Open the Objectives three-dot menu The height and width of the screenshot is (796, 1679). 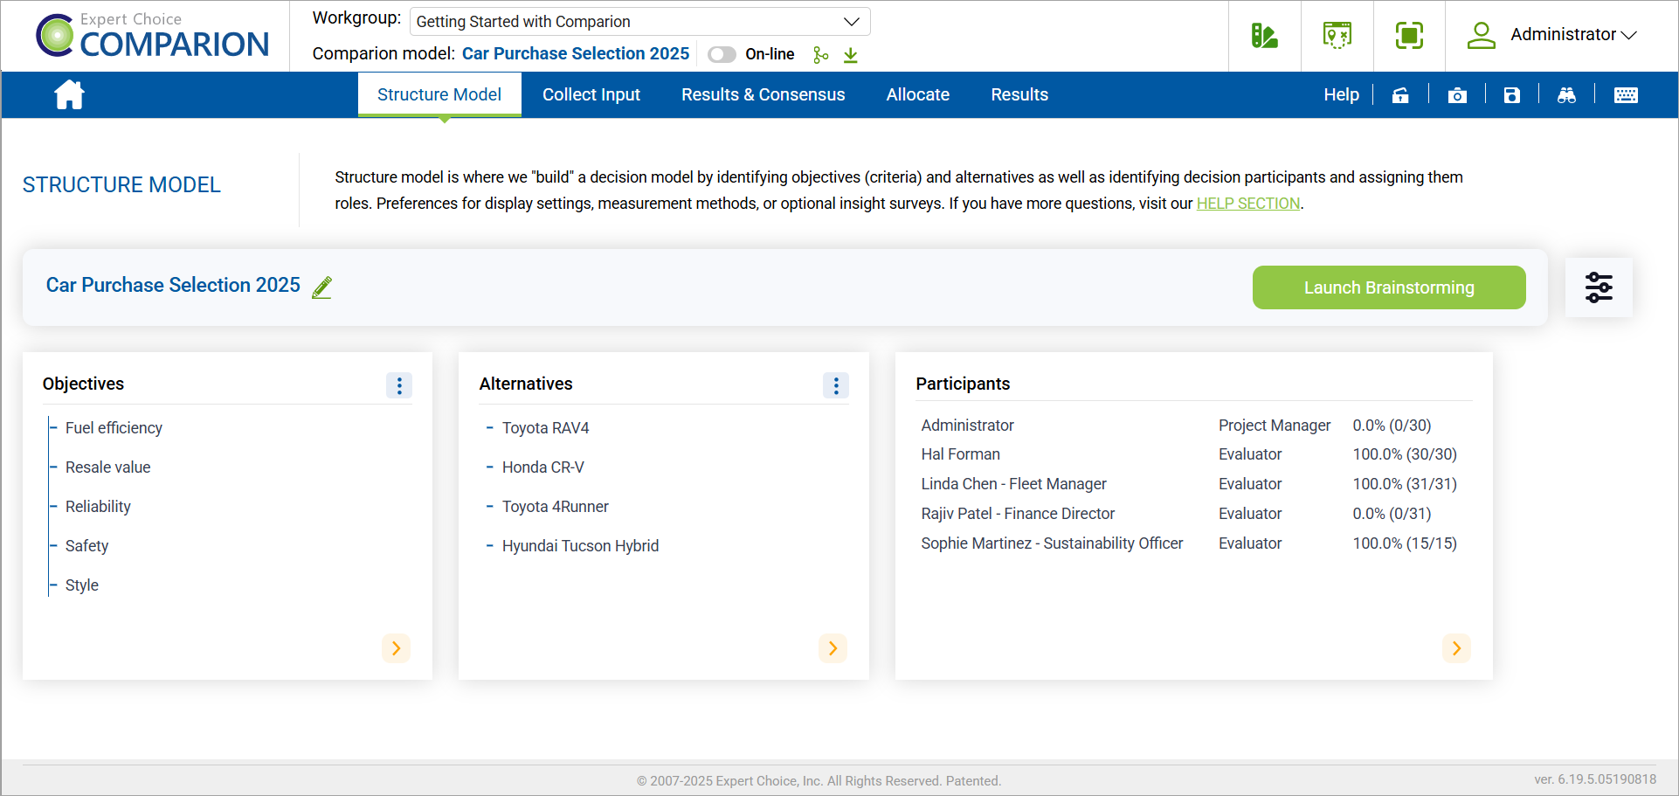[x=399, y=385]
